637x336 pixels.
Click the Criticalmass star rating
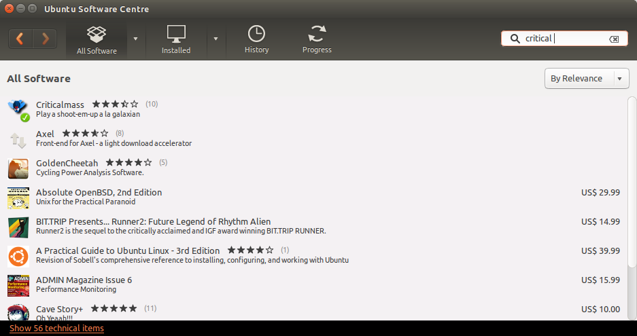click(x=116, y=105)
